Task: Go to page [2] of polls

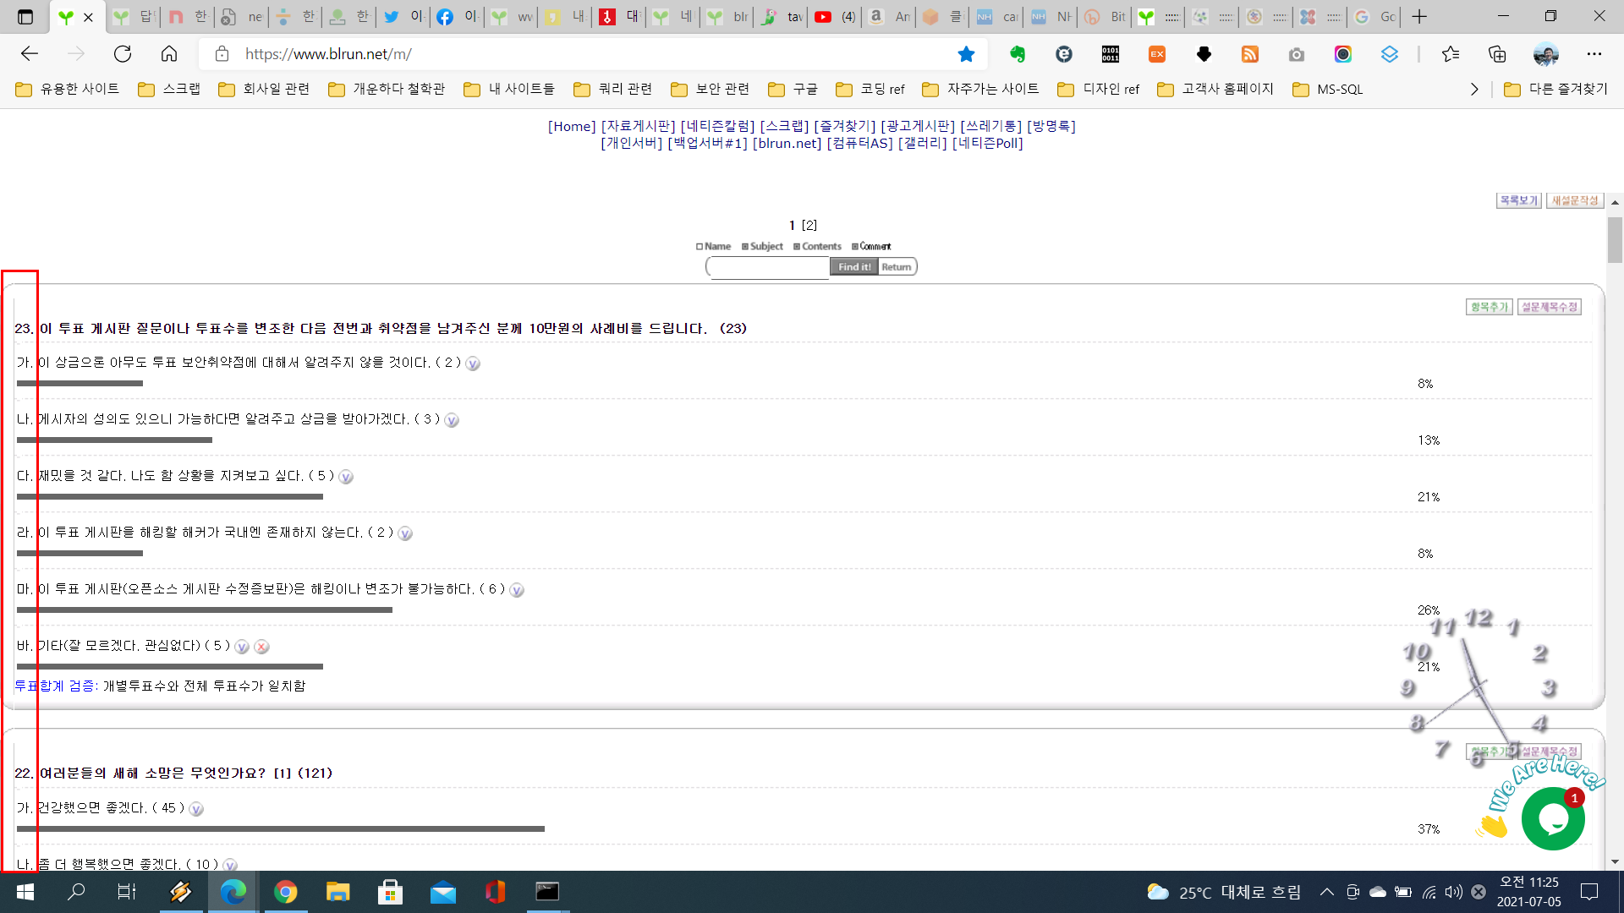Action: pos(809,225)
